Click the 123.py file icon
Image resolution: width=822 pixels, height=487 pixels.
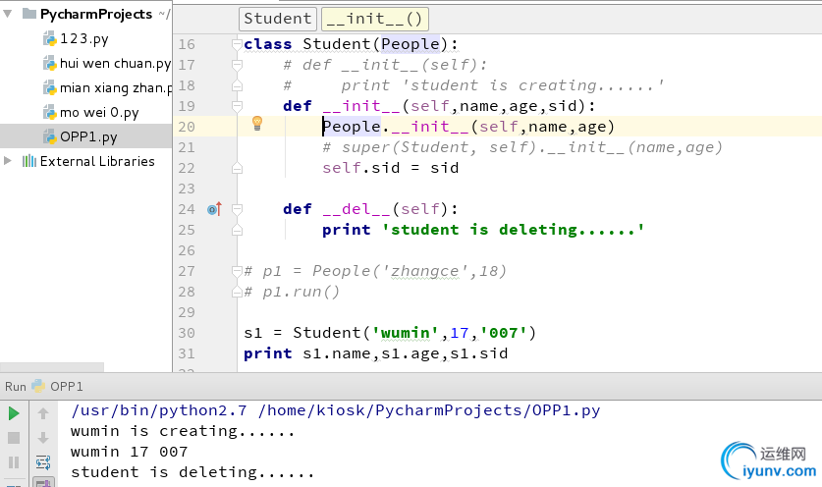49,39
